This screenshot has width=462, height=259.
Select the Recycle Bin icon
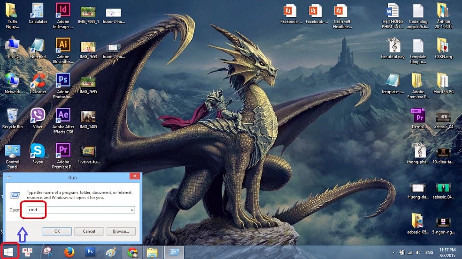12,118
